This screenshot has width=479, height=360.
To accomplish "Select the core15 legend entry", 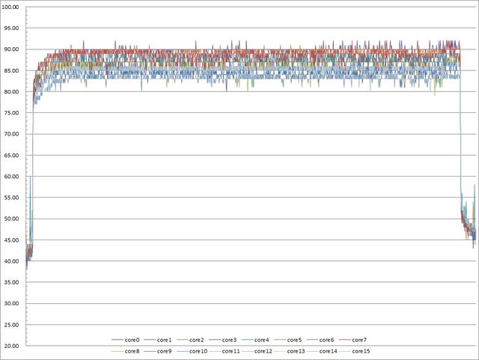I will (360, 351).
